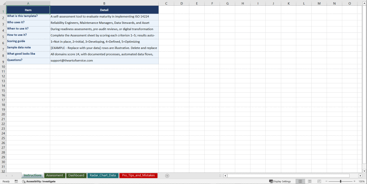Click the zoom in plus icon

[x=354, y=181]
